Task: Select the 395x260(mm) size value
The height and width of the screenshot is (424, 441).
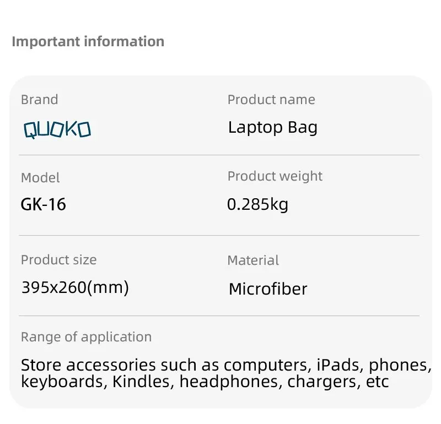Action: click(x=75, y=287)
